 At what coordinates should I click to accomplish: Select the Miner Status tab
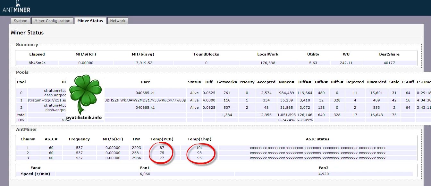pos(90,21)
